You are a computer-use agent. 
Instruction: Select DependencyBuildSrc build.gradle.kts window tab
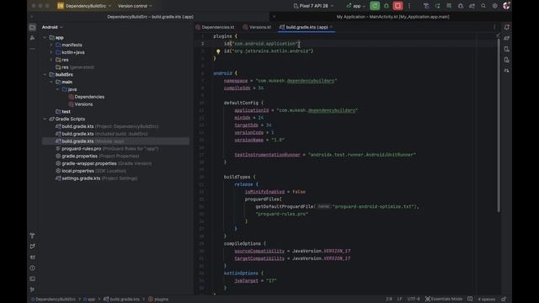click(150, 17)
